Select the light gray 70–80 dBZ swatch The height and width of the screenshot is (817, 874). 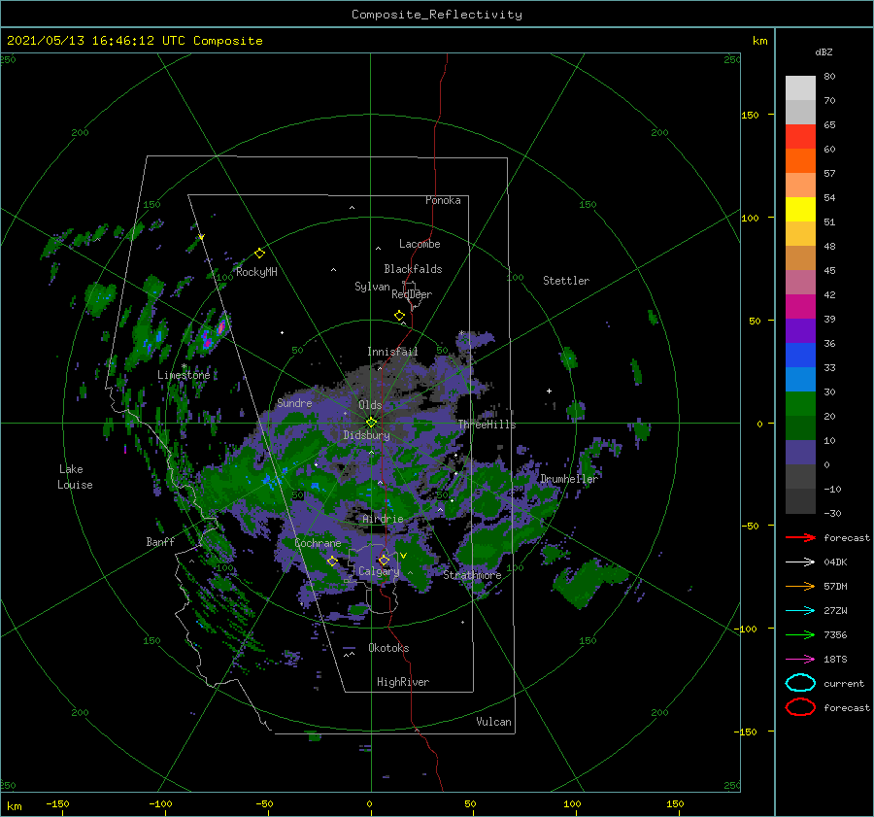pos(800,88)
